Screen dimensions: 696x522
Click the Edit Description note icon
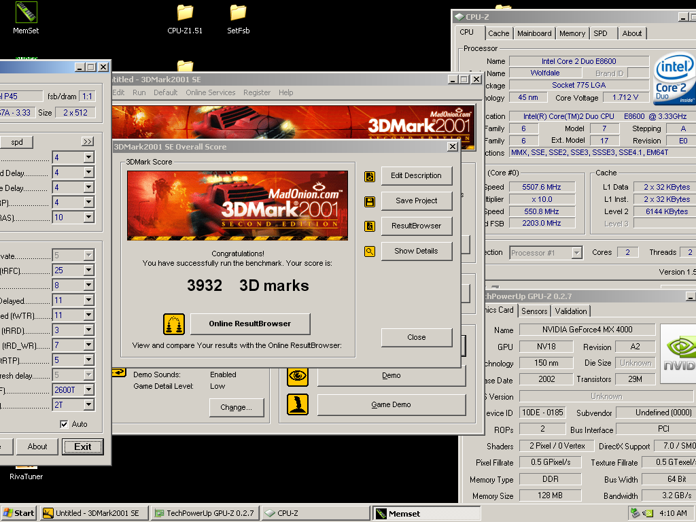(x=370, y=177)
